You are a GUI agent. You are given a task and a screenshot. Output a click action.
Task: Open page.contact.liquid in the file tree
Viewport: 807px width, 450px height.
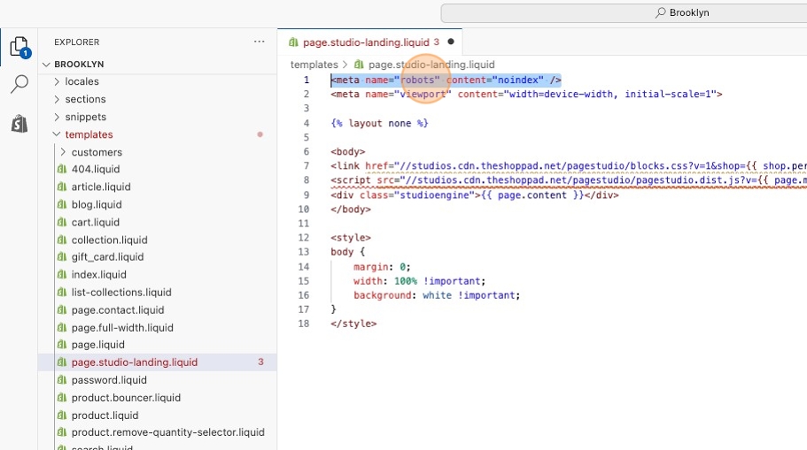[118, 309]
